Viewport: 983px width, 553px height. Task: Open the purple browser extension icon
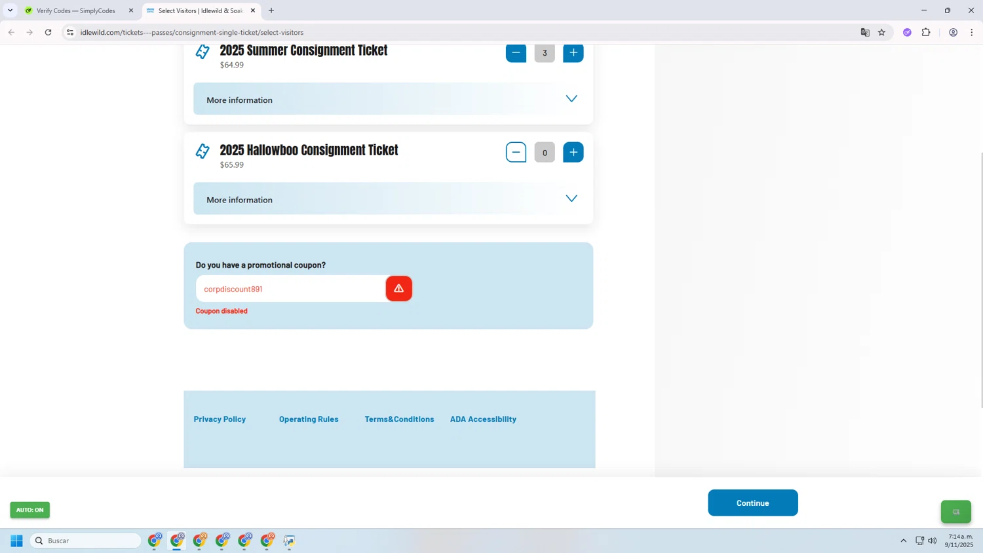(x=907, y=32)
